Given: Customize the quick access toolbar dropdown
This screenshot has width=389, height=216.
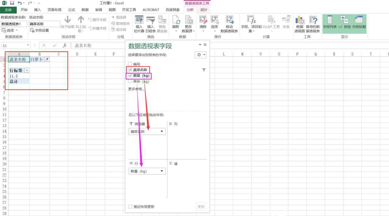Looking at the screenshot, I should pyautogui.click(x=39, y=3).
